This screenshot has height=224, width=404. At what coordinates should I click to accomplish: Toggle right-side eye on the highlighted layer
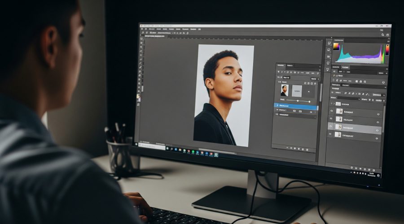377,130
